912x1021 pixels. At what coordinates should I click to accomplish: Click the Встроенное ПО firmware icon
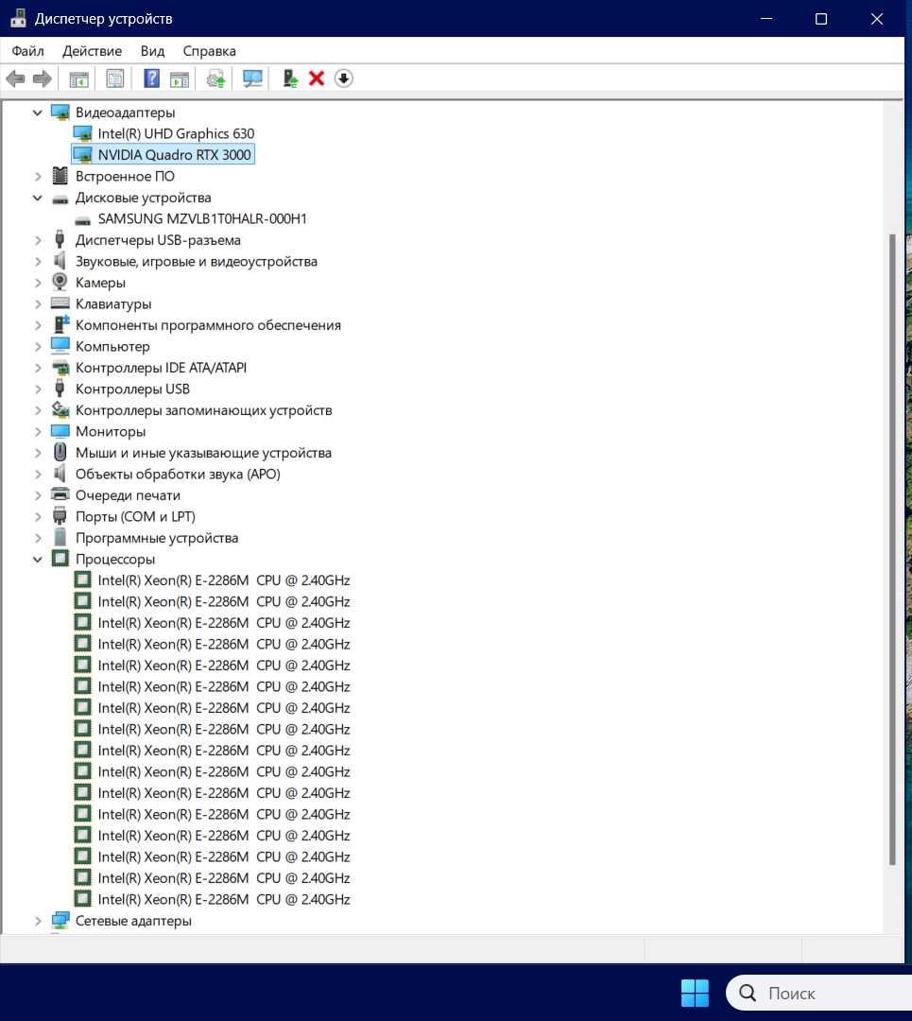coord(60,176)
